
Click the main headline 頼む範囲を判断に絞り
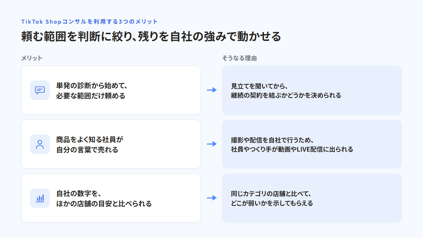(x=151, y=37)
